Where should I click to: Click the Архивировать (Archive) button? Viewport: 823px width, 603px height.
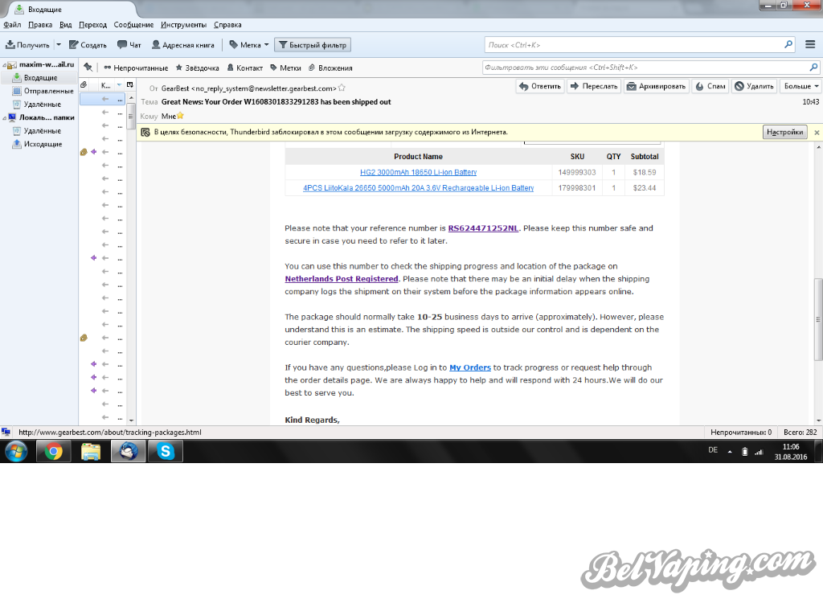[656, 86]
